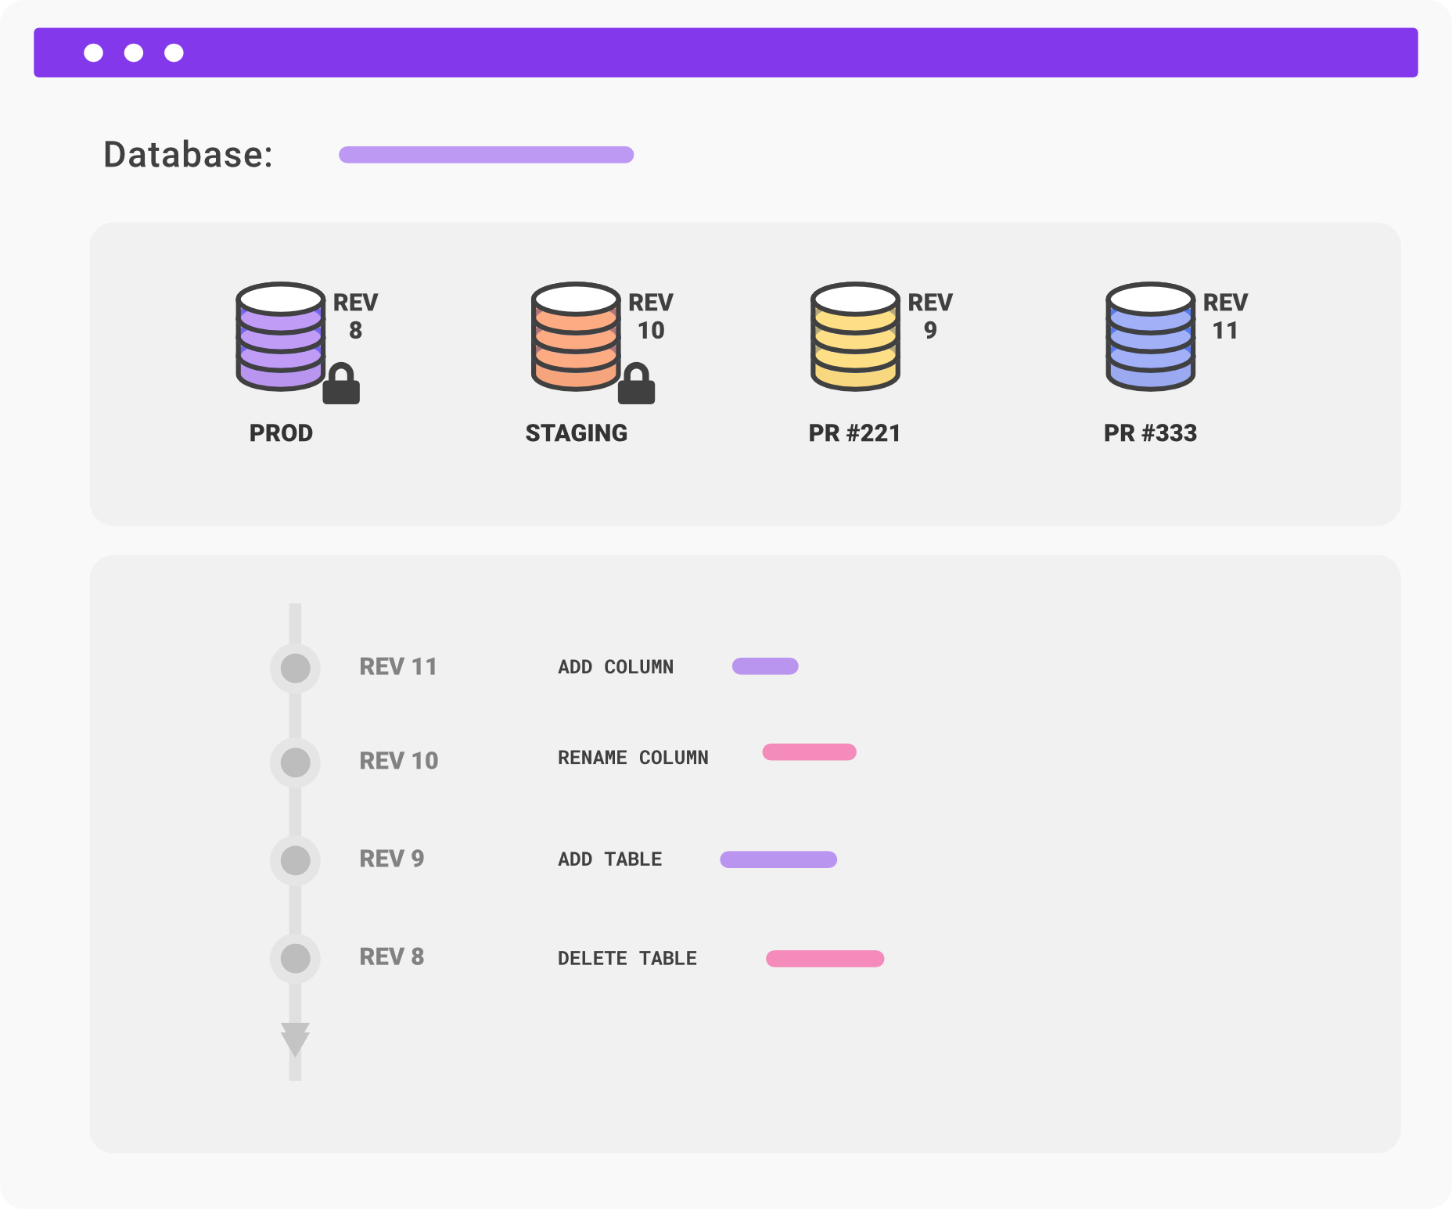Click the lock icon on PROD database
Image resolution: width=1452 pixels, height=1209 pixels.
pyautogui.click(x=341, y=385)
